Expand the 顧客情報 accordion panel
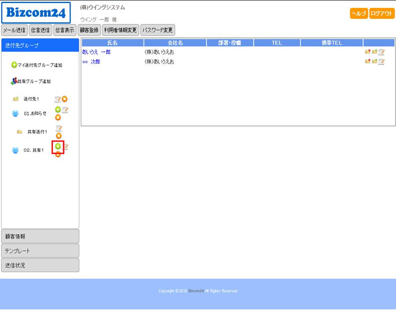396x312 pixels. (40, 236)
